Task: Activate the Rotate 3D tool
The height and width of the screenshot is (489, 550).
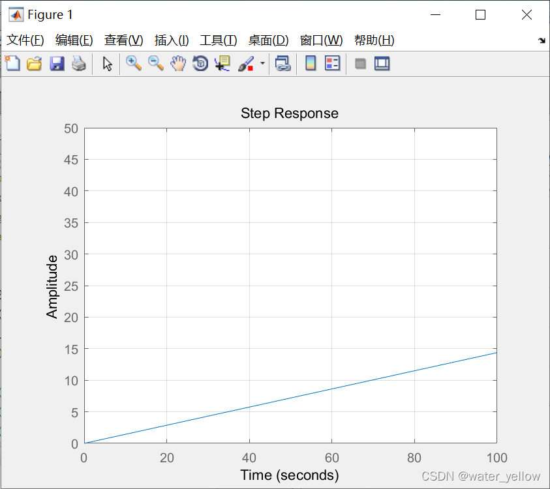Action: pos(200,64)
